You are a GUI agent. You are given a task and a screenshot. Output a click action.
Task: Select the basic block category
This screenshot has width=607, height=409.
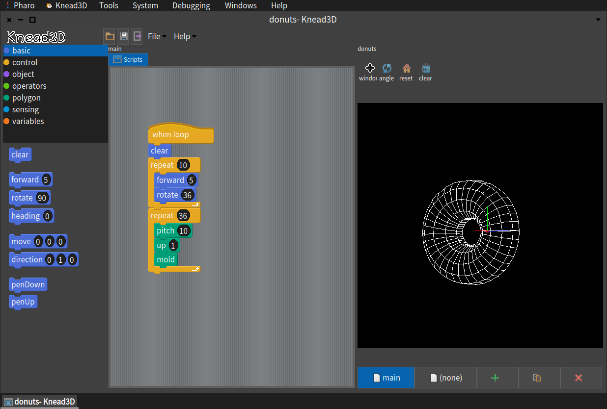click(x=55, y=51)
